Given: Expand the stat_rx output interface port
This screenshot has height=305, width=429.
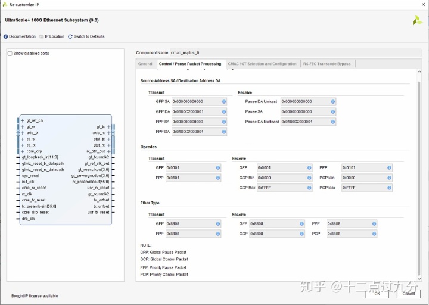Looking at the screenshot, I should click(x=108, y=145).
